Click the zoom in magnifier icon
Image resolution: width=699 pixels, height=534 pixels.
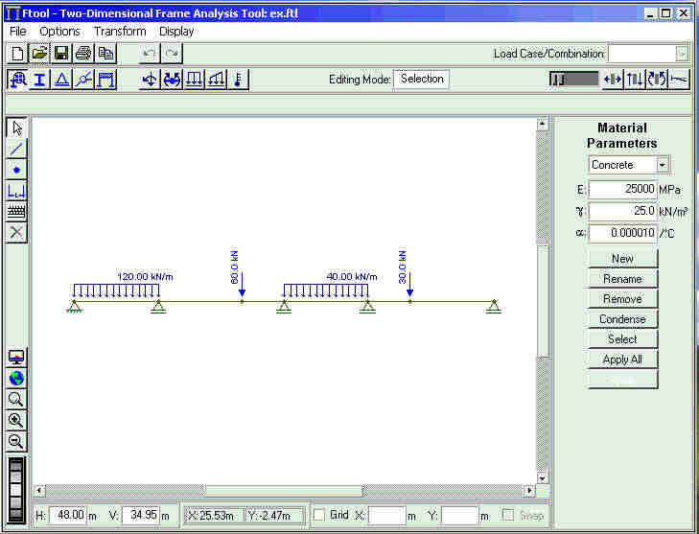[x=16, y=420]
